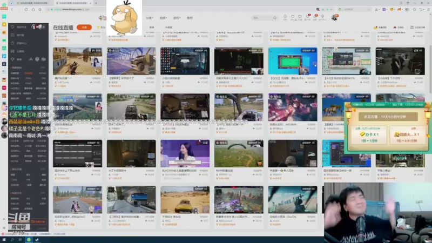
Task: Switch to the first browser tab
Action: [x=32, y=3]
